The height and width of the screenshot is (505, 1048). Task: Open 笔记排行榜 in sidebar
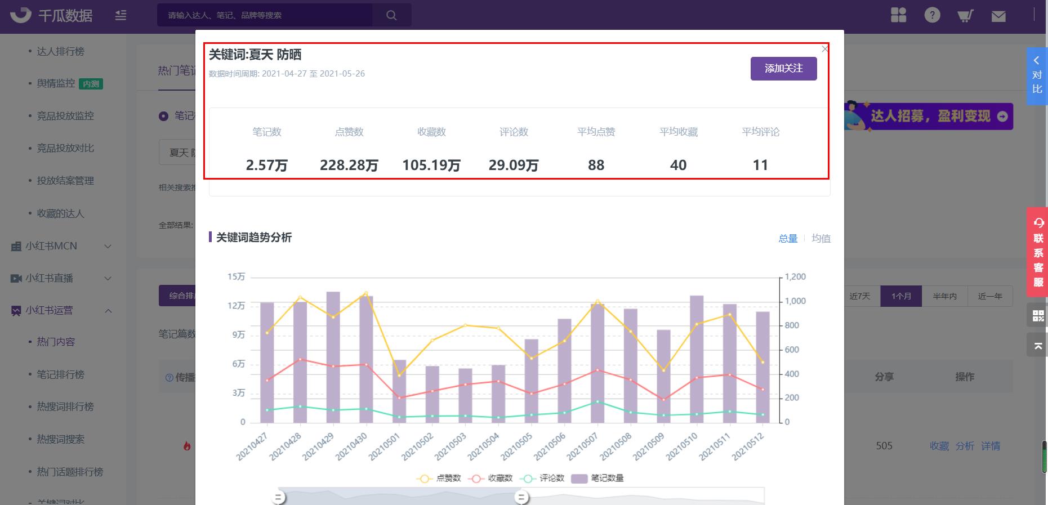60,374
